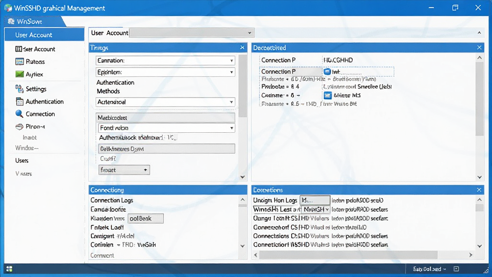Click the Corcetions scroll left arrow
This screenshot has width=492, height=277.
point(256,255)
